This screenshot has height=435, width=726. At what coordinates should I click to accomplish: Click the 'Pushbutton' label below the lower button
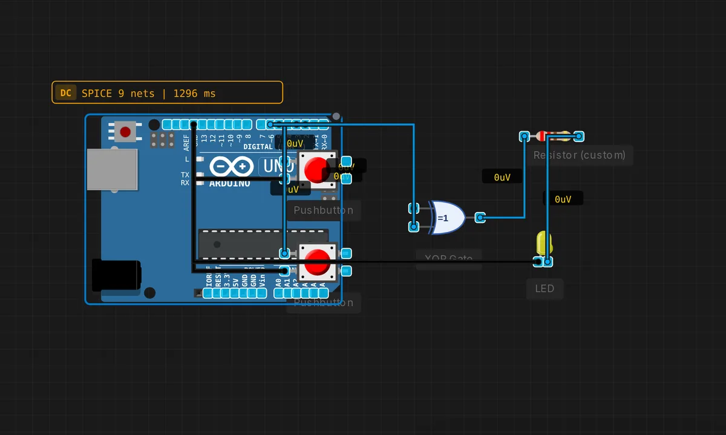pyautogui.click(x=323, y=303)
